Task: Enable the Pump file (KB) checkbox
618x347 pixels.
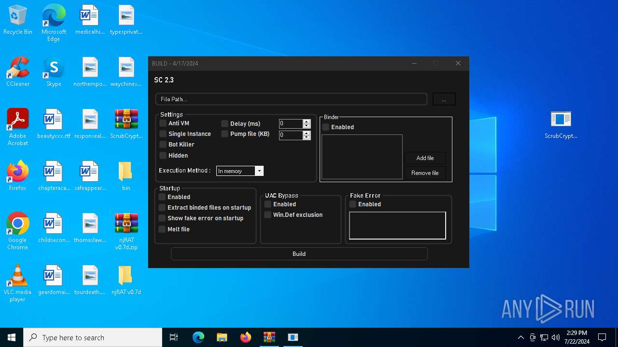Action: [225, 134]
